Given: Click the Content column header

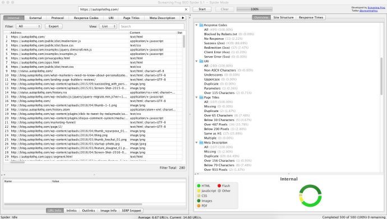Looking at the screenshot, I should (153, 32).
